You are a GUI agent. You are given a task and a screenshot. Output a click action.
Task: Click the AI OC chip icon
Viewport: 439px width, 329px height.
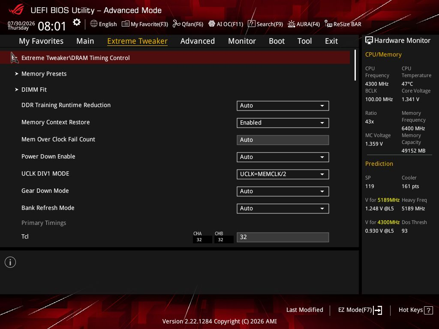212,24
